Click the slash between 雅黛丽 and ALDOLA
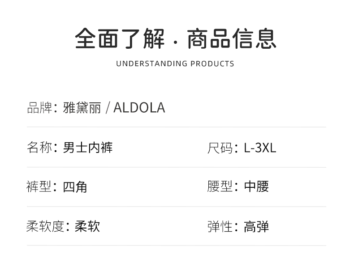The image size is (354, 258). point(108,108)
